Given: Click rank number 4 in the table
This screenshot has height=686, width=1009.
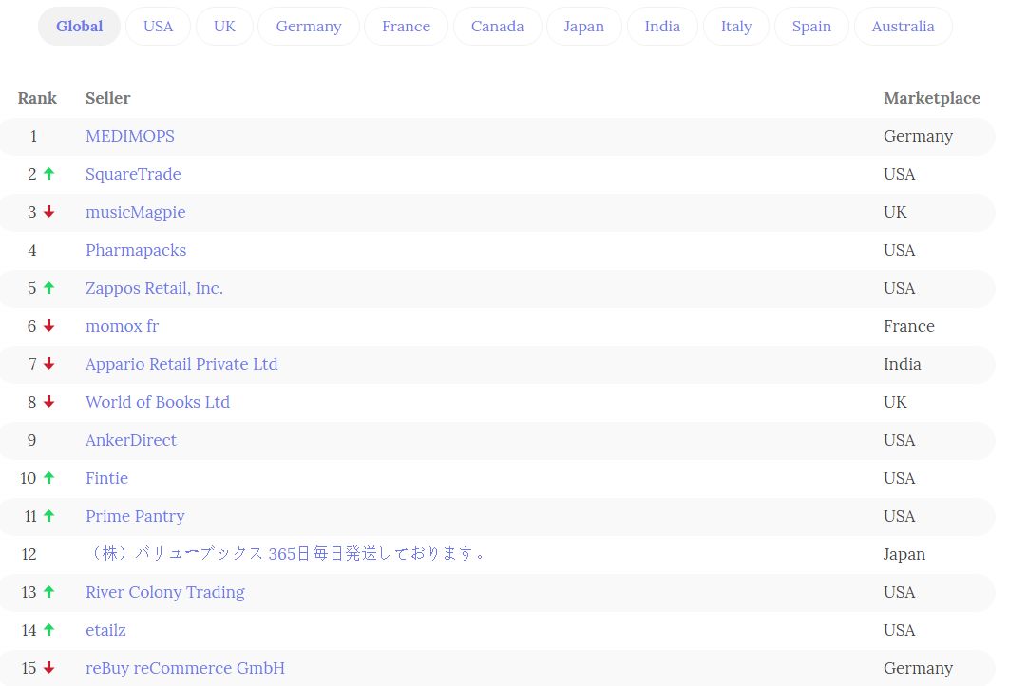Looking at the screenshot, I should 32,250.
